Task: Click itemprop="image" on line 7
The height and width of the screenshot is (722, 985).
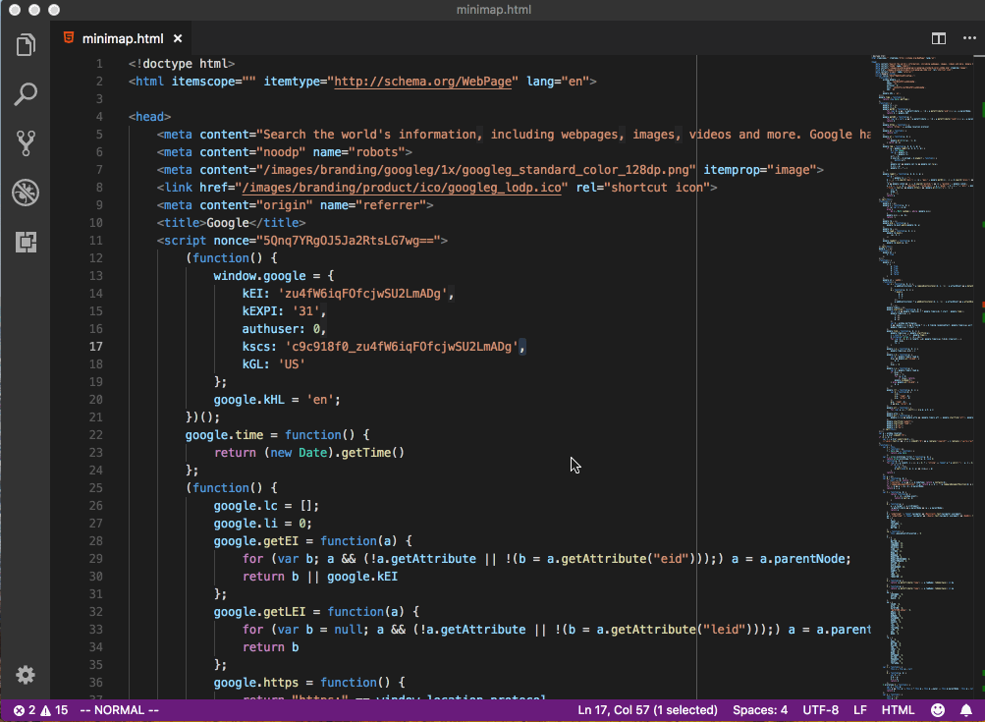Action: click(759, 170)
